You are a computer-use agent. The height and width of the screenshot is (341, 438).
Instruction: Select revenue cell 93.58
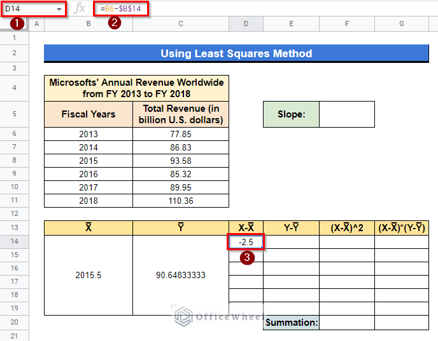[x=181, y=161]
